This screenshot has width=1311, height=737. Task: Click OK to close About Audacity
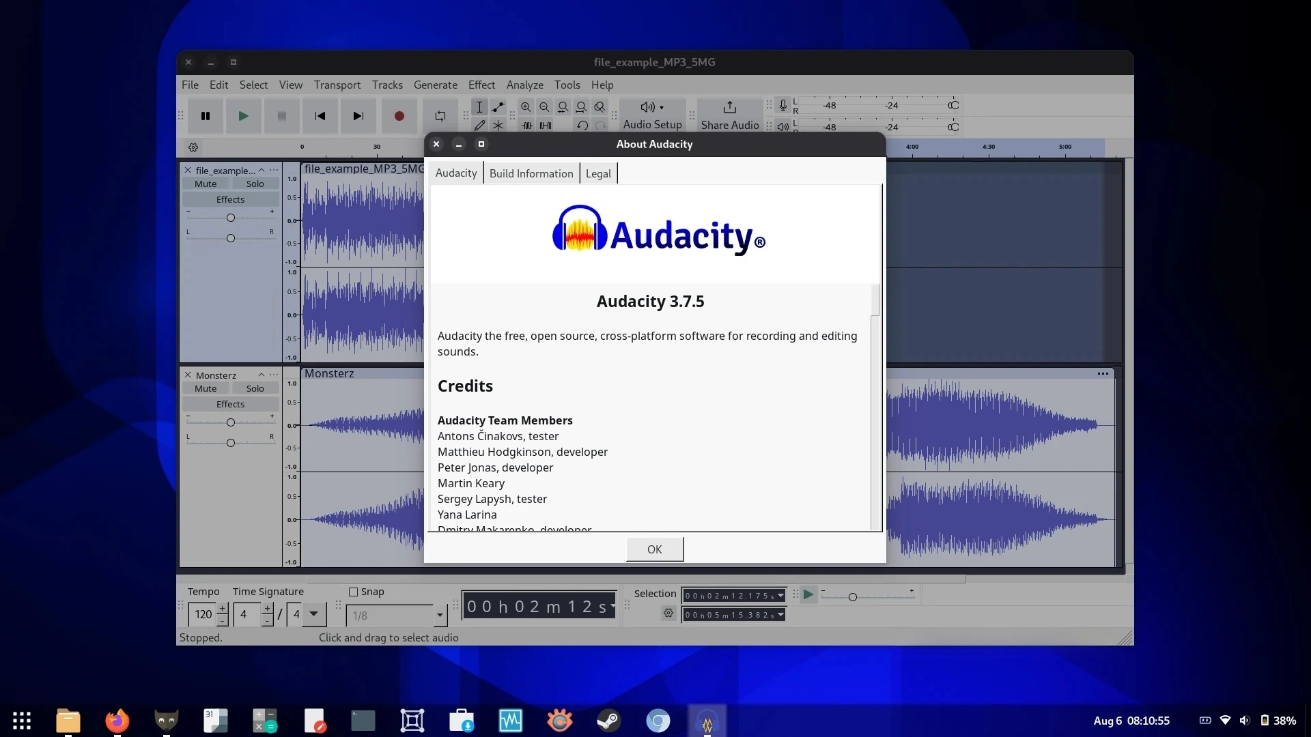pyautogui.click(x=654, y=549)
